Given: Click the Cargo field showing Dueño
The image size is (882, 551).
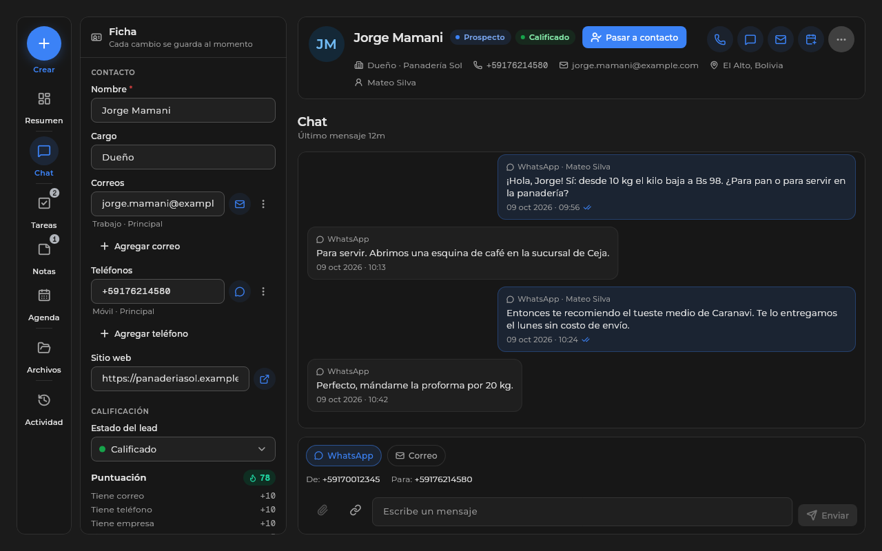Looking at the screenshot, I should (183, 157).
